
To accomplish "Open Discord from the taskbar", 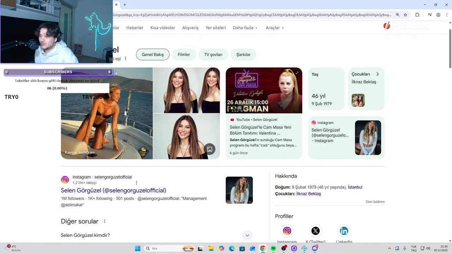I will [315, 248].
